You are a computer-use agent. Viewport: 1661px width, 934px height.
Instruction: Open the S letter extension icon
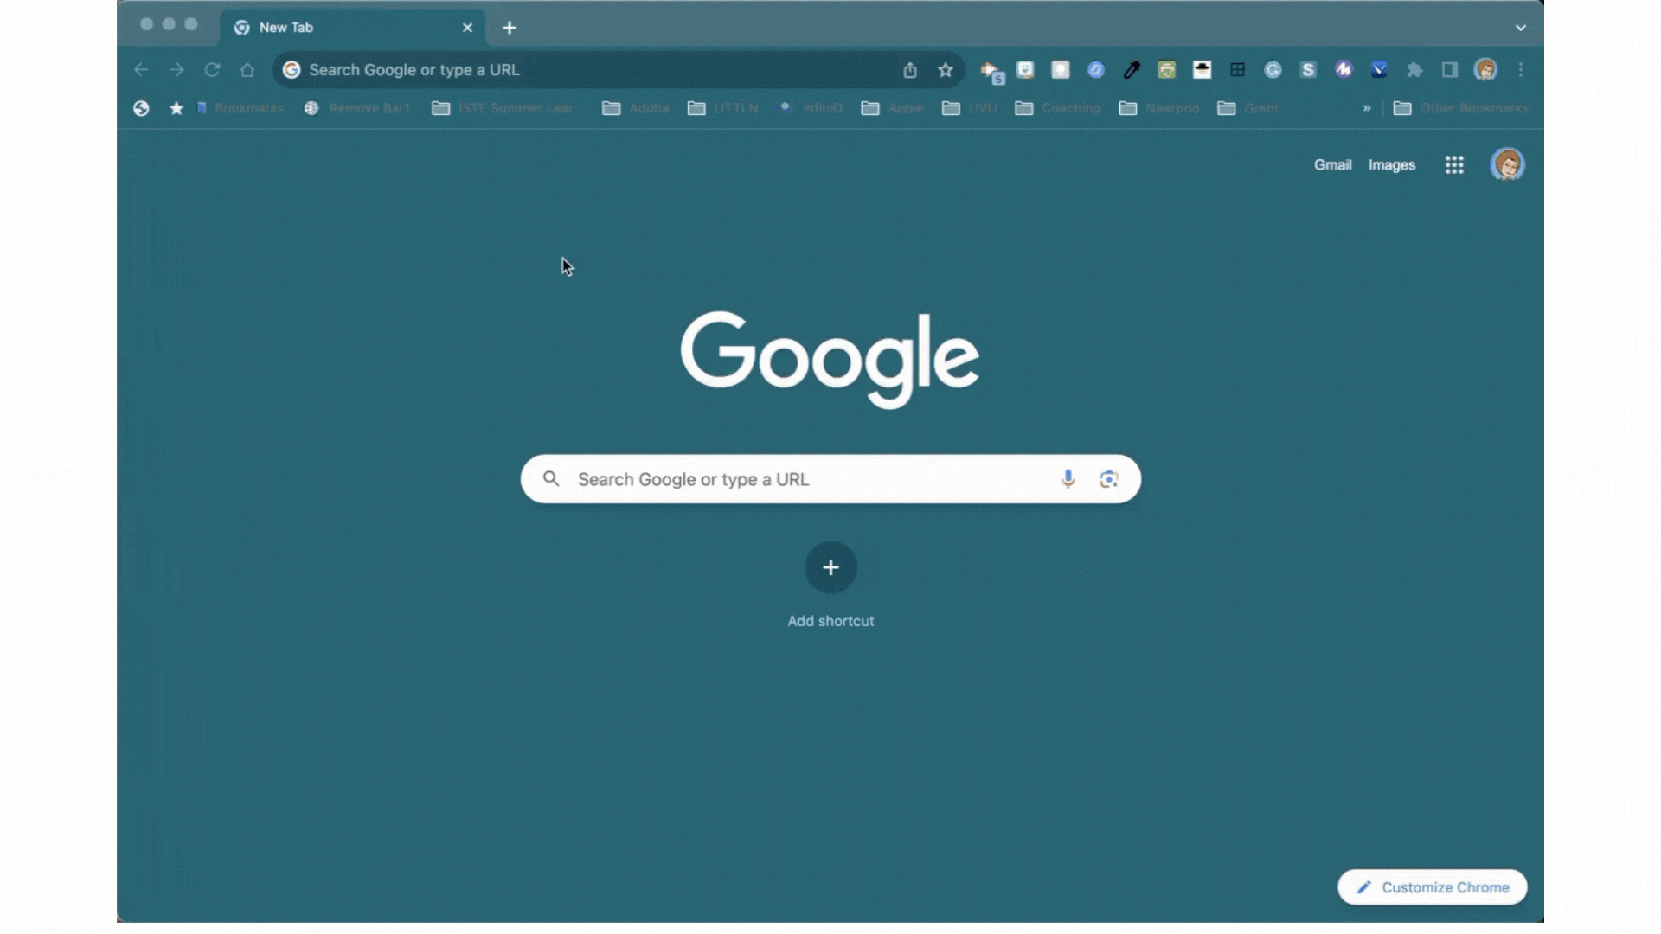[1308, 70]
